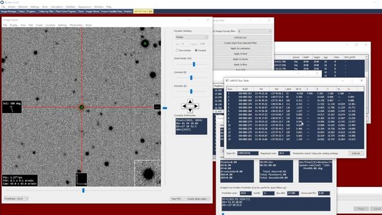Open the Calculators menu

pos(57,7)
